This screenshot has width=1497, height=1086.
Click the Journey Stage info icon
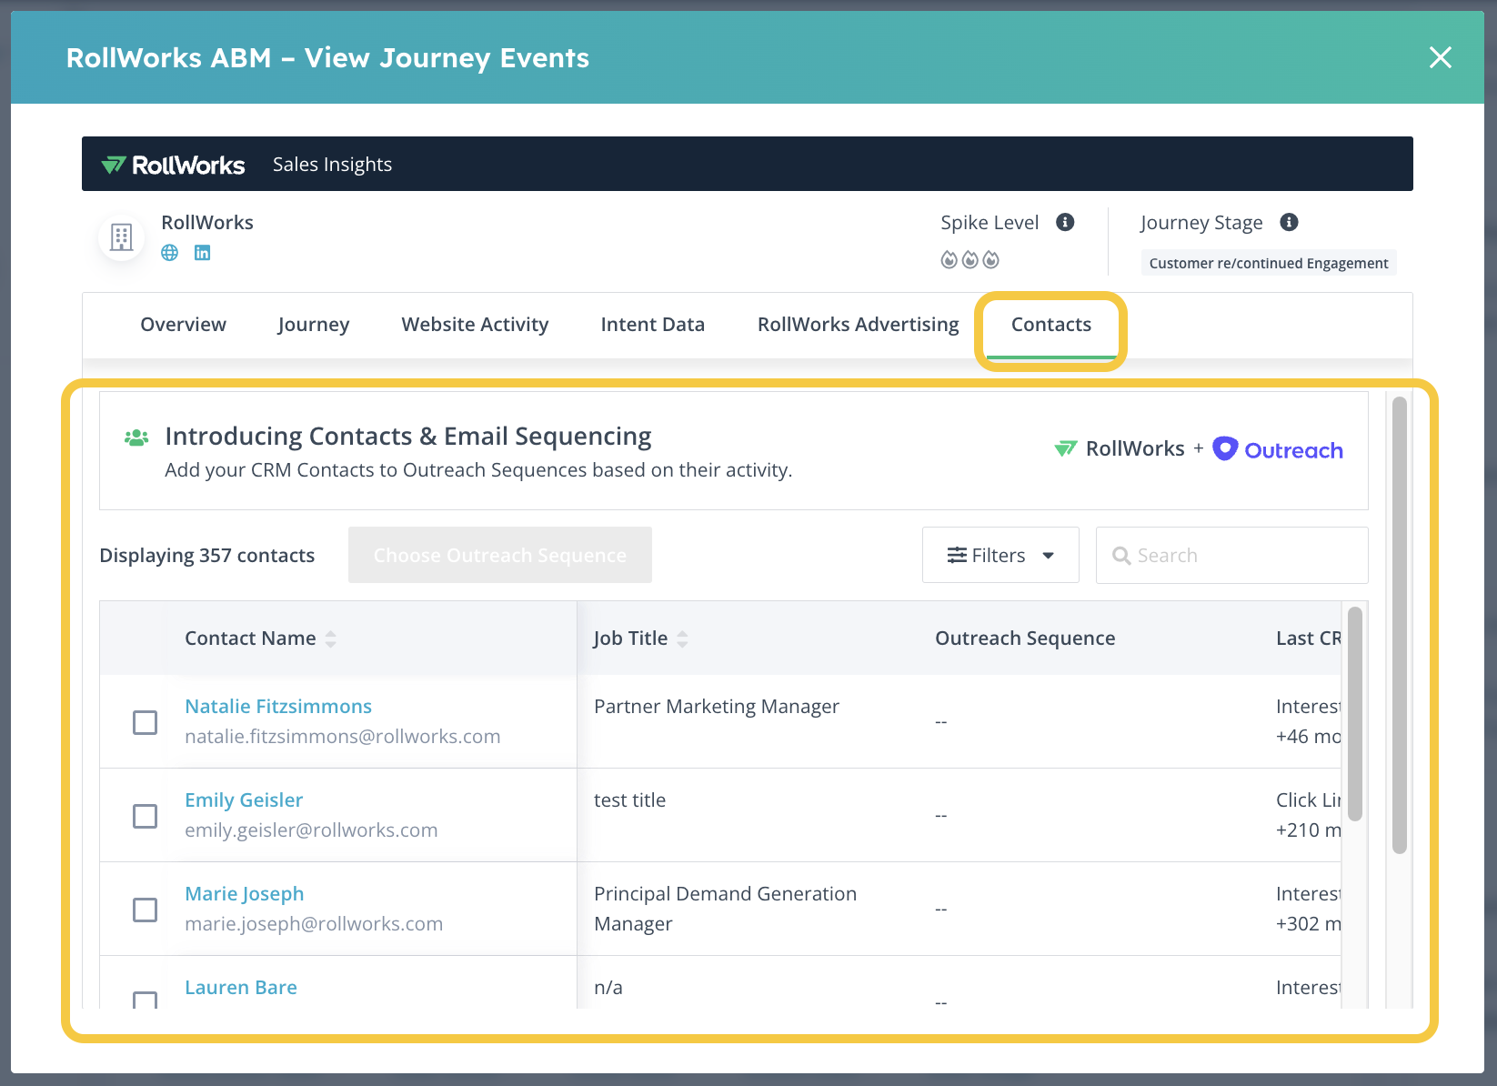pos(1289,222)
